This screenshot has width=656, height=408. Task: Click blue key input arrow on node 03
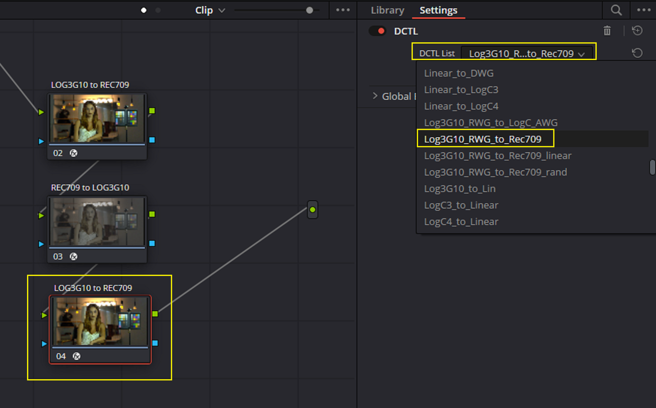pyautogui.click(x=42, y=244)
